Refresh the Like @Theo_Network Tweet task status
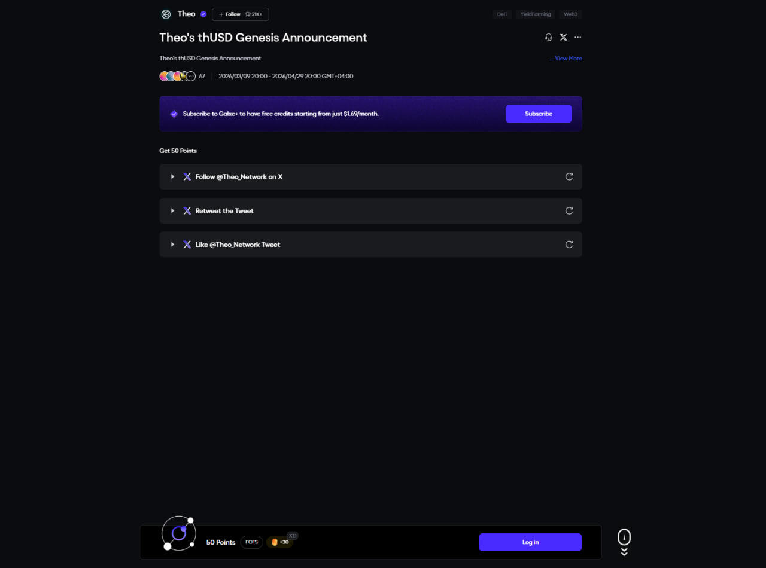 569,245
